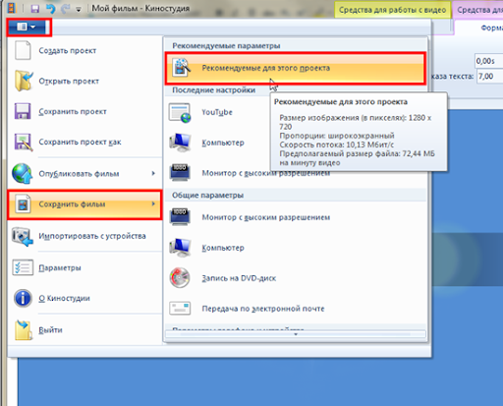Click monitor icon under Общие параметры
503x406 pixels.
[x=180, y=216]
